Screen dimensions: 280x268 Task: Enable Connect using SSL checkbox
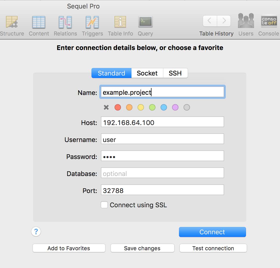pyautogui.click(x=104, y=205)
